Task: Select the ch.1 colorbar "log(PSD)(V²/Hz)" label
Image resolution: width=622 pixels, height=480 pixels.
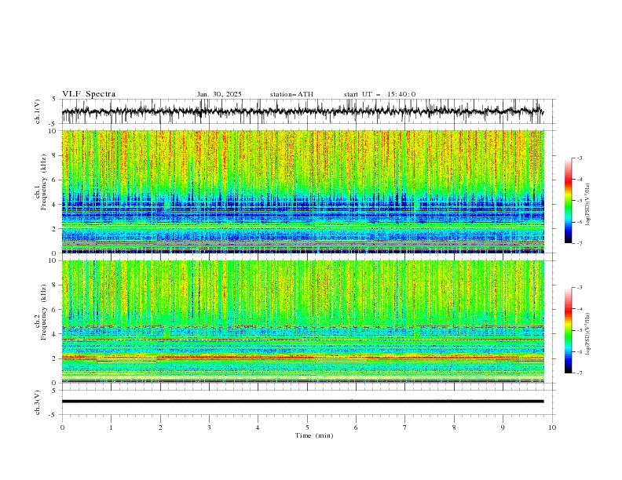Action: 587,205
